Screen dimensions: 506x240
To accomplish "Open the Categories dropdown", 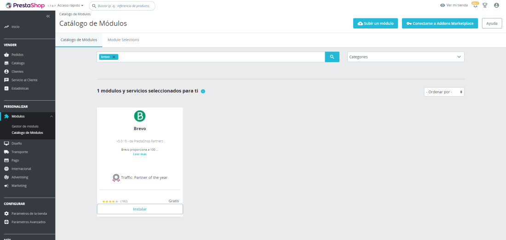I will point(406,57).
